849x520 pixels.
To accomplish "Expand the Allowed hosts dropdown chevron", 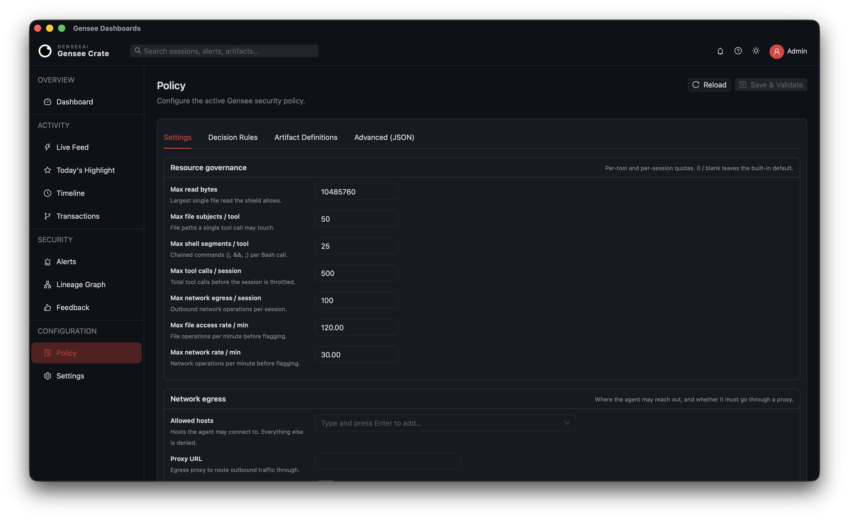I will tap(567, 423).
